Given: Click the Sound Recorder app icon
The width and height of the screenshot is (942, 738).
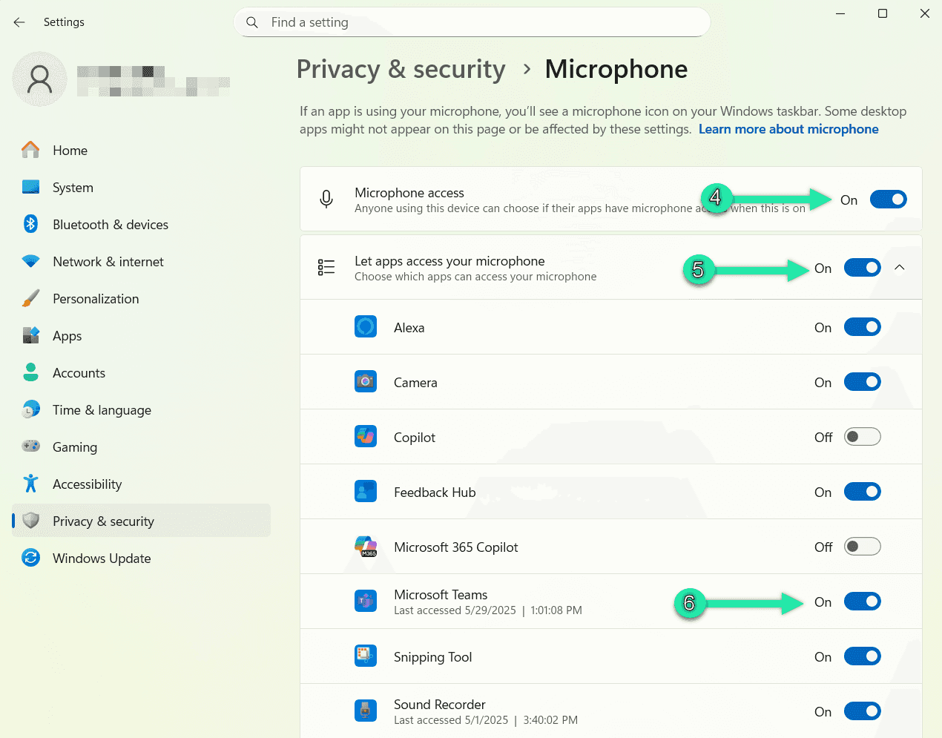Looking at the screenshot, I should point(366,711).
